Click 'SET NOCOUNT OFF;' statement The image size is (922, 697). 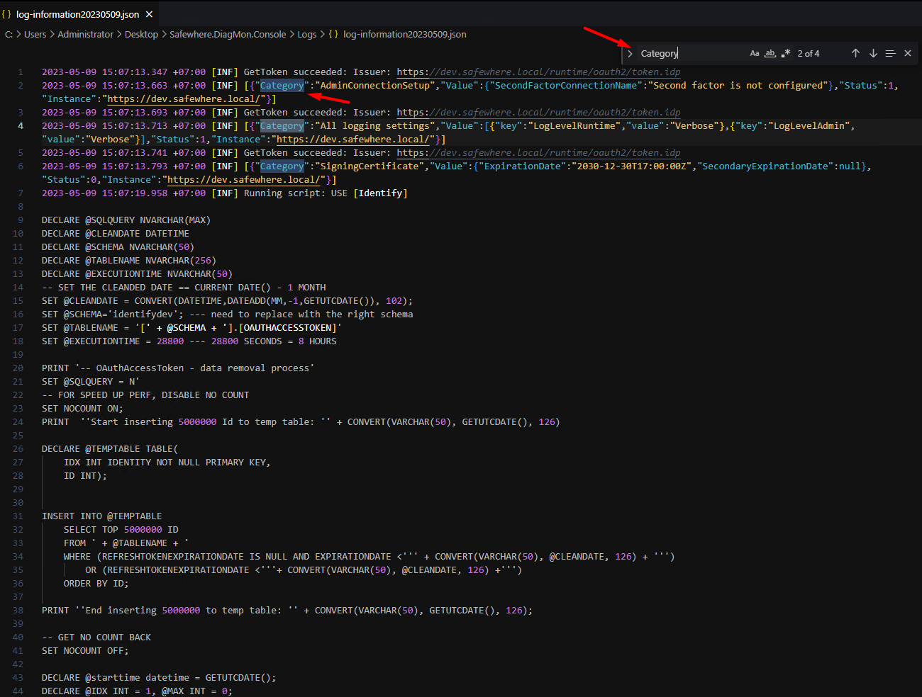[x=85, y=650]
